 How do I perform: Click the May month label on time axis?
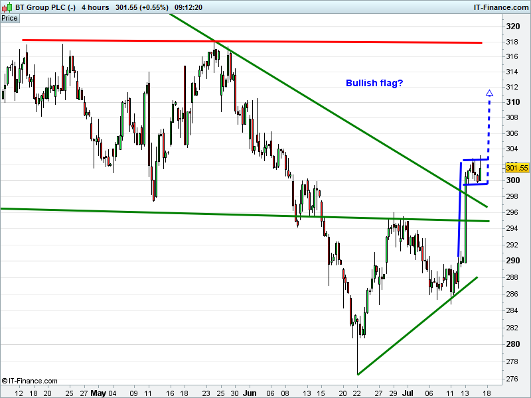tap(98, 393)
